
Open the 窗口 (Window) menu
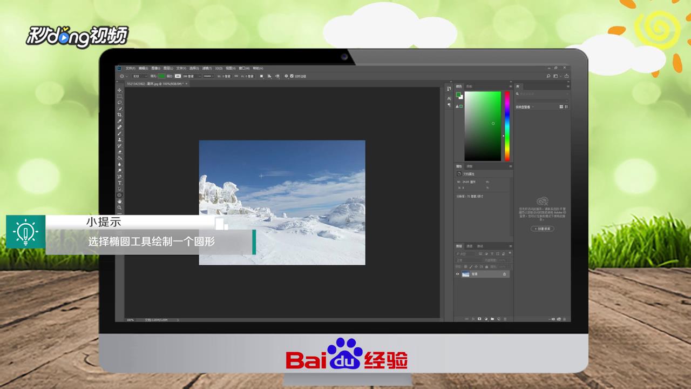(x=244, y=69)
